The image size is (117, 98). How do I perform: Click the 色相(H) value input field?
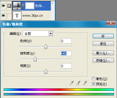(66, 41)
